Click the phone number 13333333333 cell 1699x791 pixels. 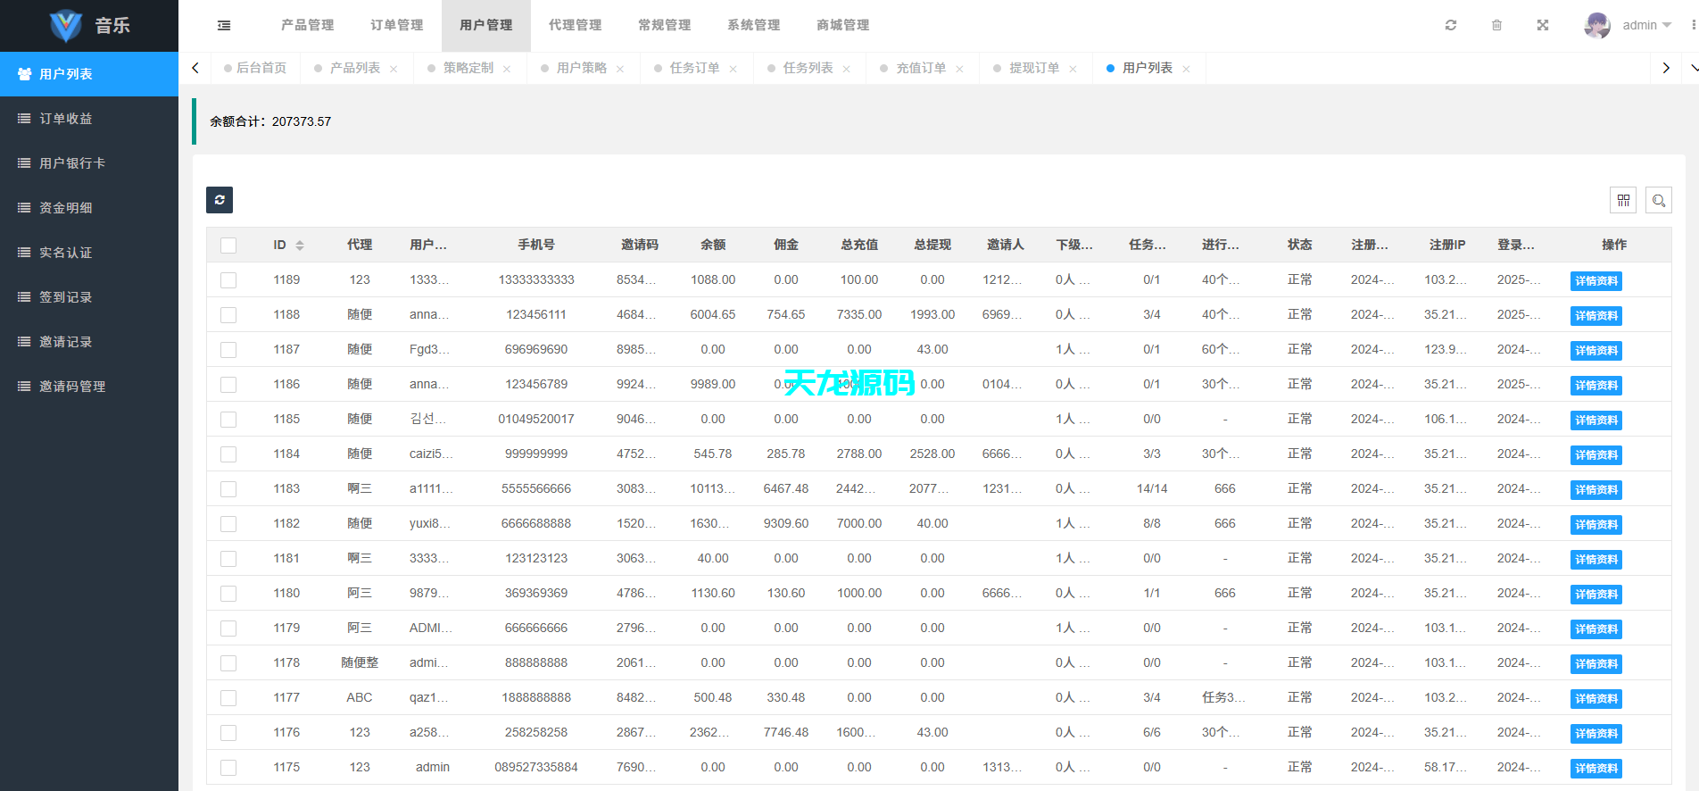click(x=536, y=279)
